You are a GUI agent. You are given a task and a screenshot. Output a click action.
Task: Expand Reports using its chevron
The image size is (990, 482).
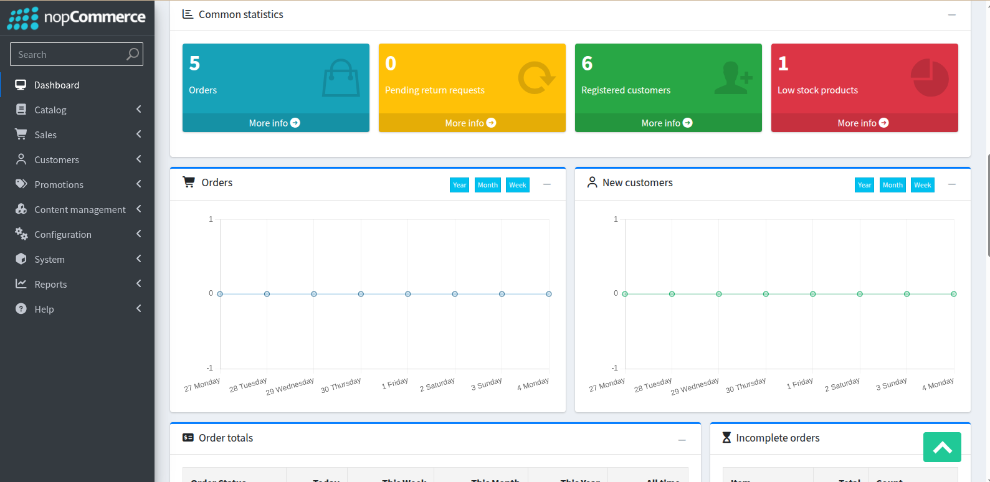click(x=138, y=284)
